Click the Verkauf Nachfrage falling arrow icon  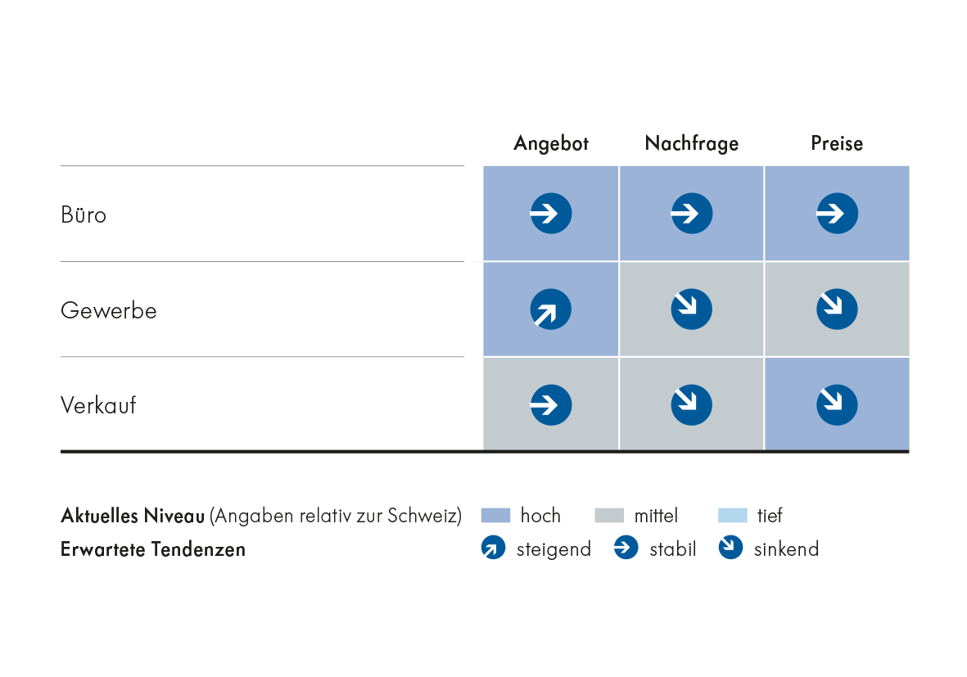click(x=692, y=404)
